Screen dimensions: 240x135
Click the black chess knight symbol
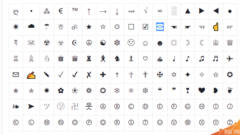pyautogui.click(x=117, y=59)
